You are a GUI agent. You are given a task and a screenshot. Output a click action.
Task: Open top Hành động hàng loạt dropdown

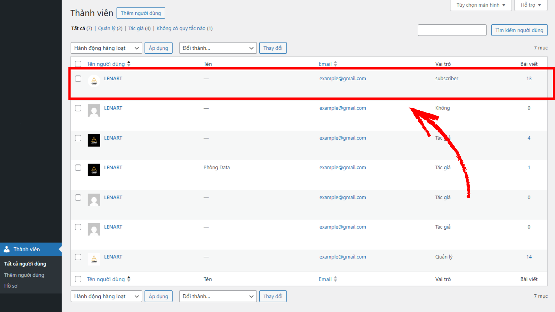(106, 48)
